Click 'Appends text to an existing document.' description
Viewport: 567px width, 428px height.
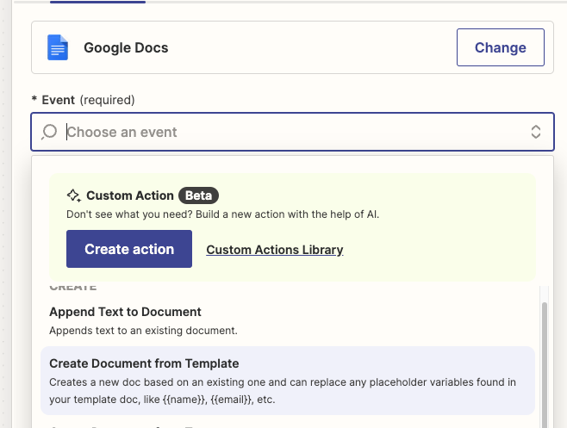click(x=143, y=331)
